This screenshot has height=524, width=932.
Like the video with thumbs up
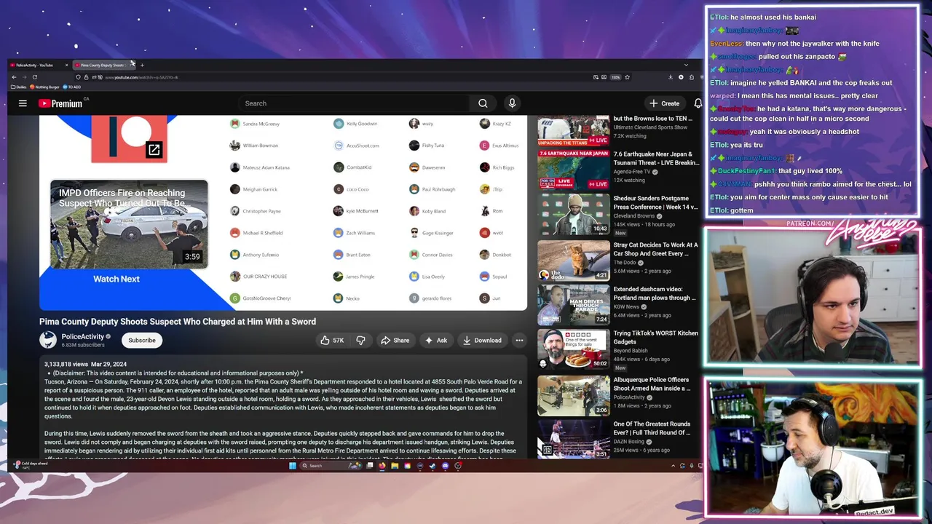[332, 340]
